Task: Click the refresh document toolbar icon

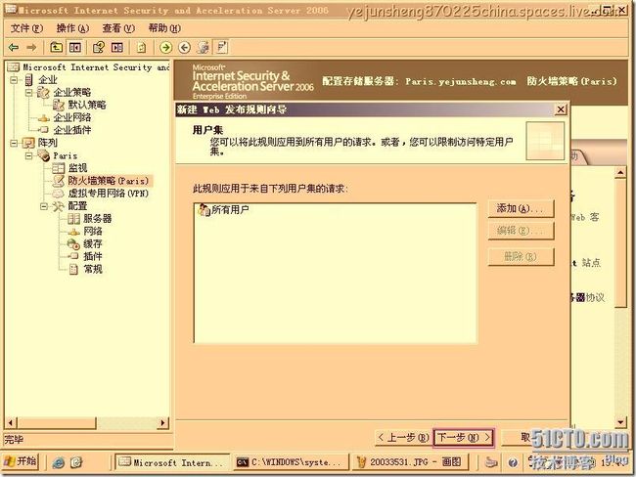Action: click(x=141, y=48)
